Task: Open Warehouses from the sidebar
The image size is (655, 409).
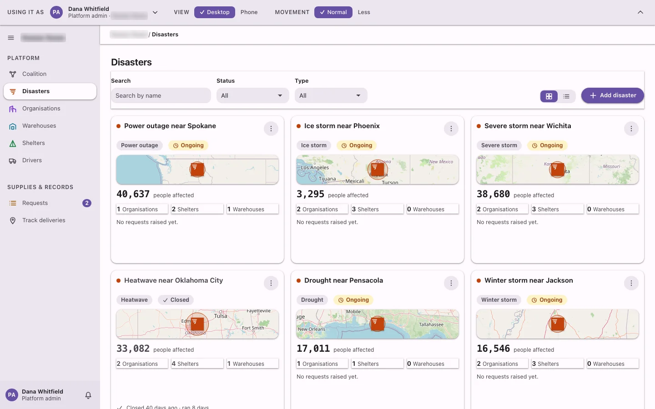Action: pyautogui.click(x=50, y=126)
